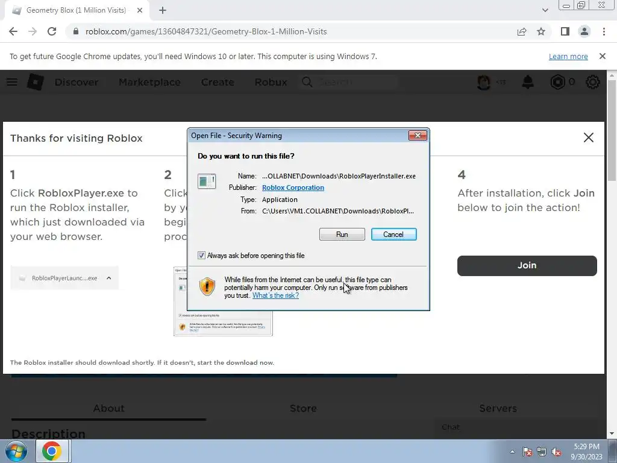Open the Marketplace menu item
Viewport: 617px width, 463px height.
(x=149, y=82)
